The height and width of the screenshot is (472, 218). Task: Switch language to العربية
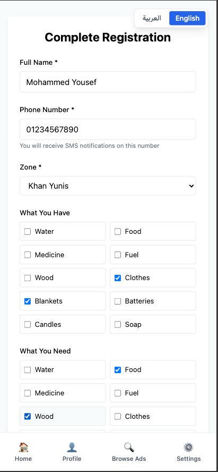(x=152, y=19)
